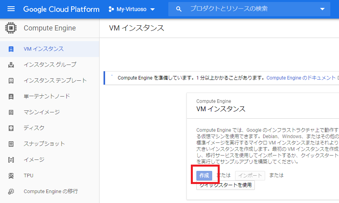Viewport: 339px width, 203px height.
Task: Click the search magnifier icon
Action: (x=179, y=9)
